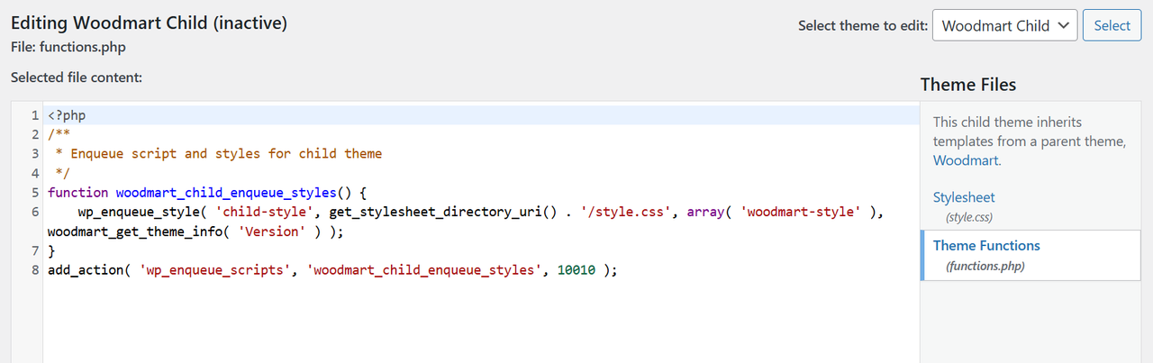
Task: Click the 'woodmart-style' string in code
Action: tap(802, 212)
